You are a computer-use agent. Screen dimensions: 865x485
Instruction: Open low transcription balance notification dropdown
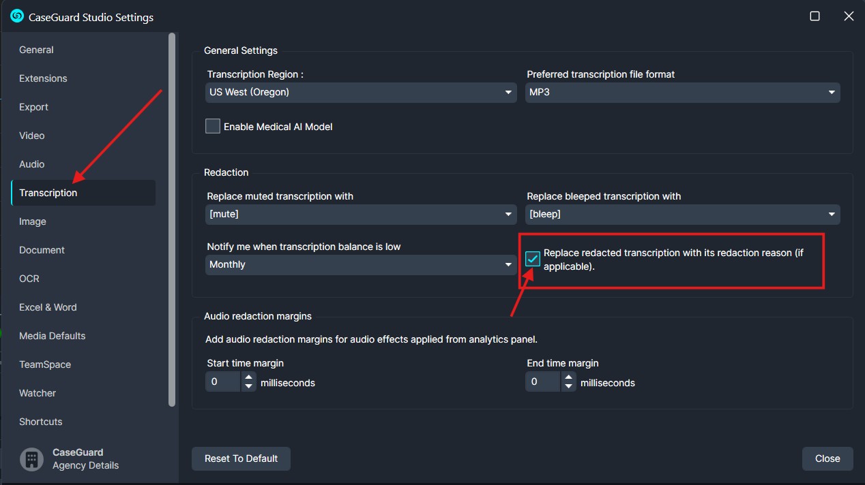361,265
